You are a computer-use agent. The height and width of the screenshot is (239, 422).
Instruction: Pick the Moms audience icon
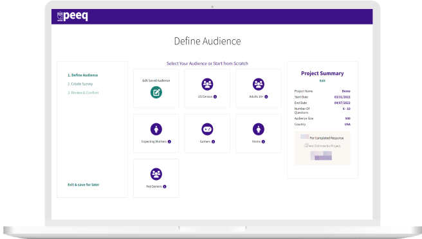[x=259, y=129]
